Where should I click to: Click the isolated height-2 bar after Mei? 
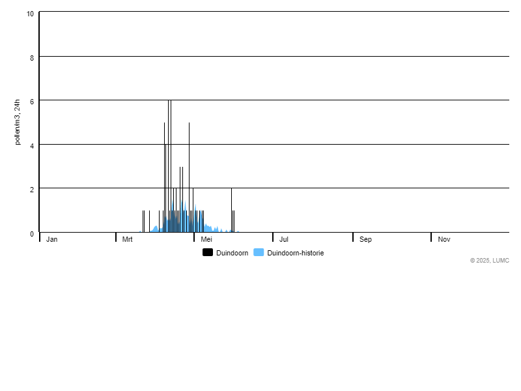pos(232,210)
